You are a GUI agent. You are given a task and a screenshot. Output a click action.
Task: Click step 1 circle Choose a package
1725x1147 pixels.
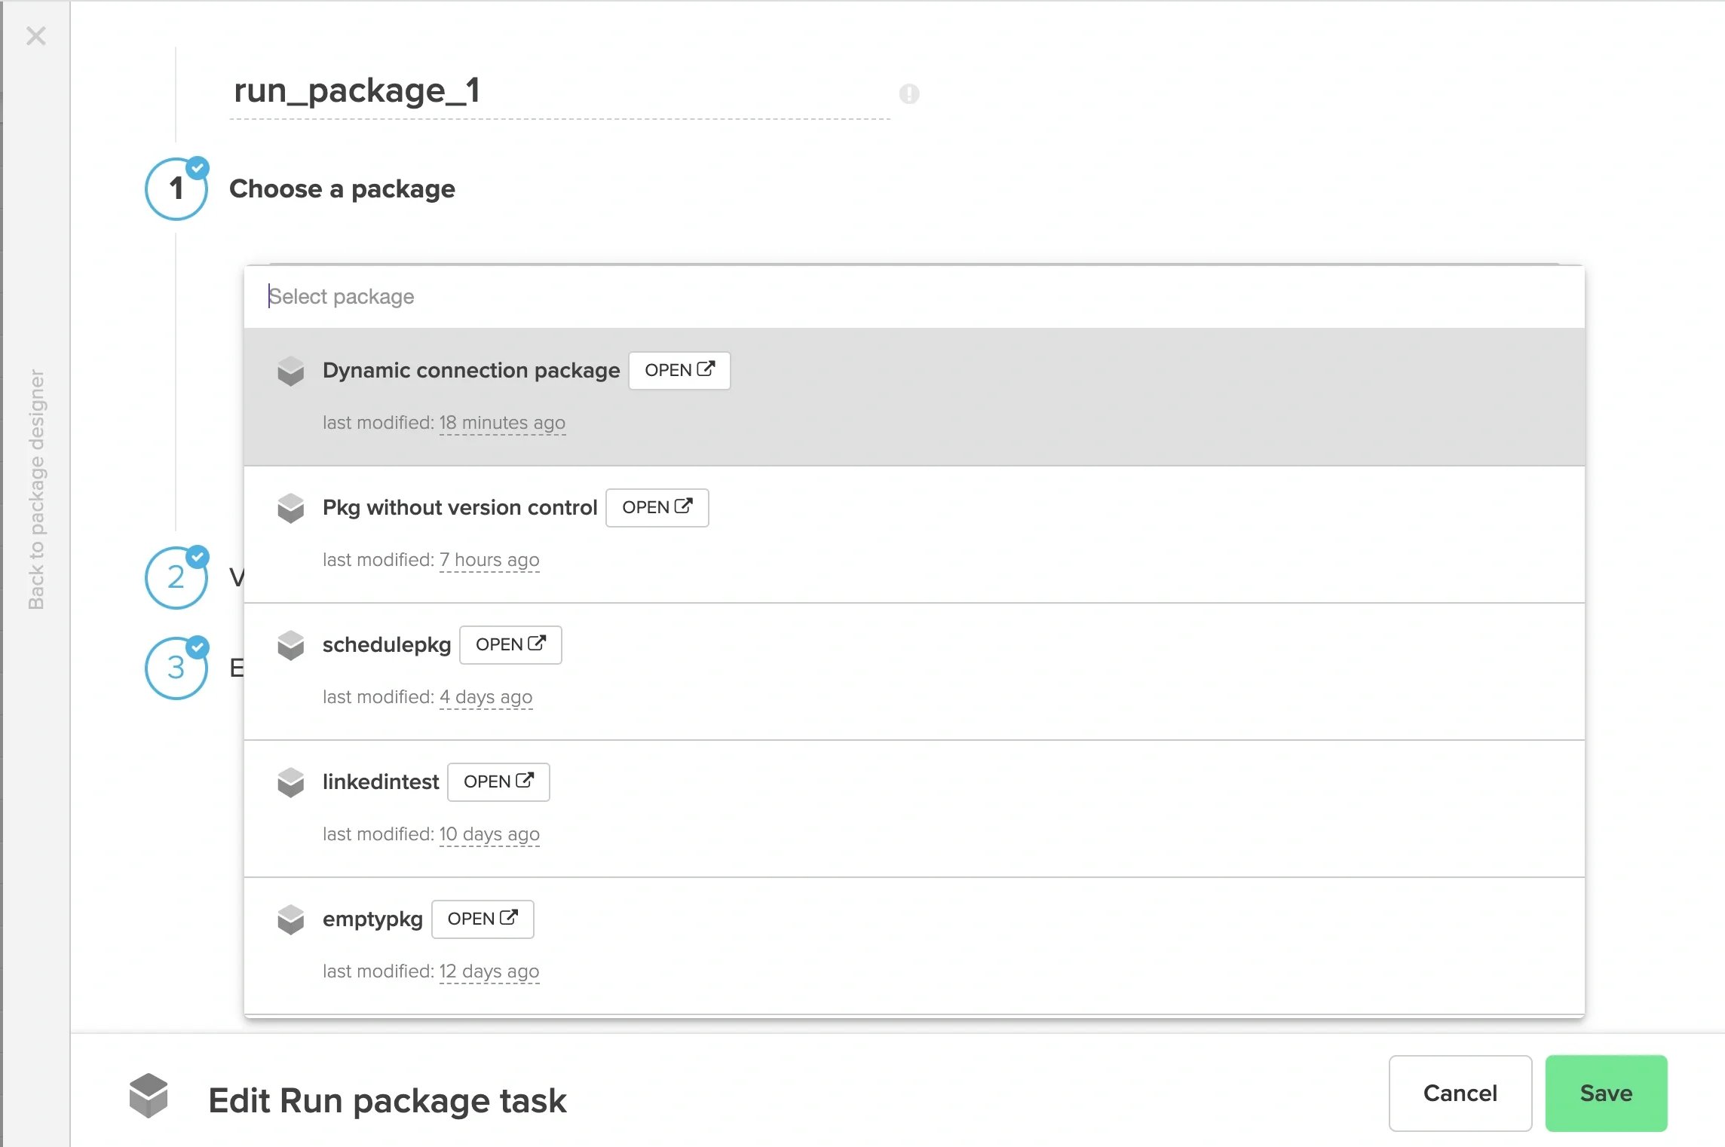pos(176,188)
